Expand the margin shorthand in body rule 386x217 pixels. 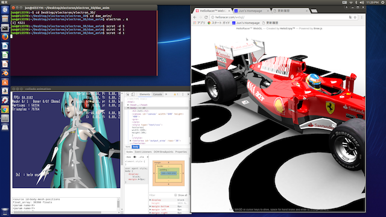[138, 180]
